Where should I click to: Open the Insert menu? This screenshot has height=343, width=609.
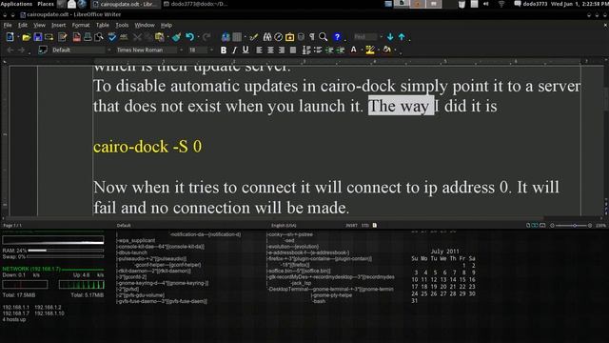58,25
